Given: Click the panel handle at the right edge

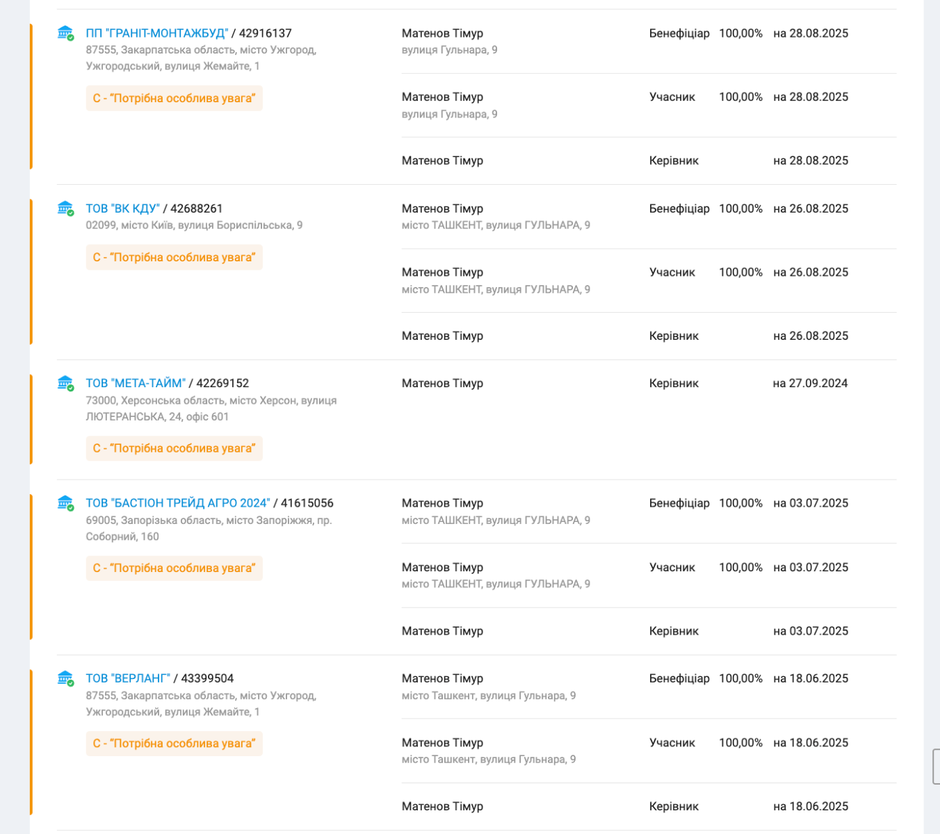Looking at the screenshot, I should 936,767.
